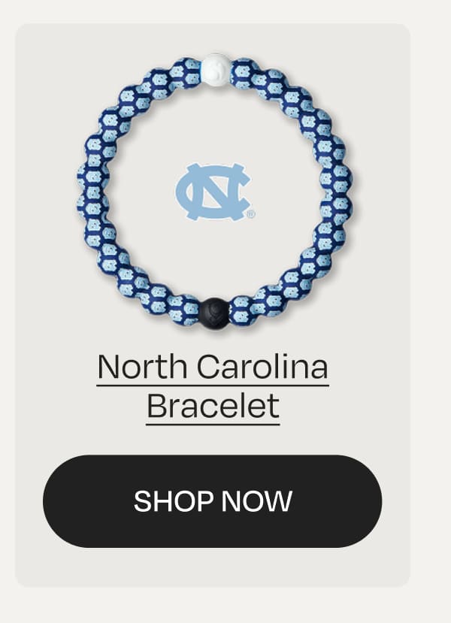This screenshot has width=451, height=623.
Task: Open the North Carolina Bracelet product link
Action: 213,386
